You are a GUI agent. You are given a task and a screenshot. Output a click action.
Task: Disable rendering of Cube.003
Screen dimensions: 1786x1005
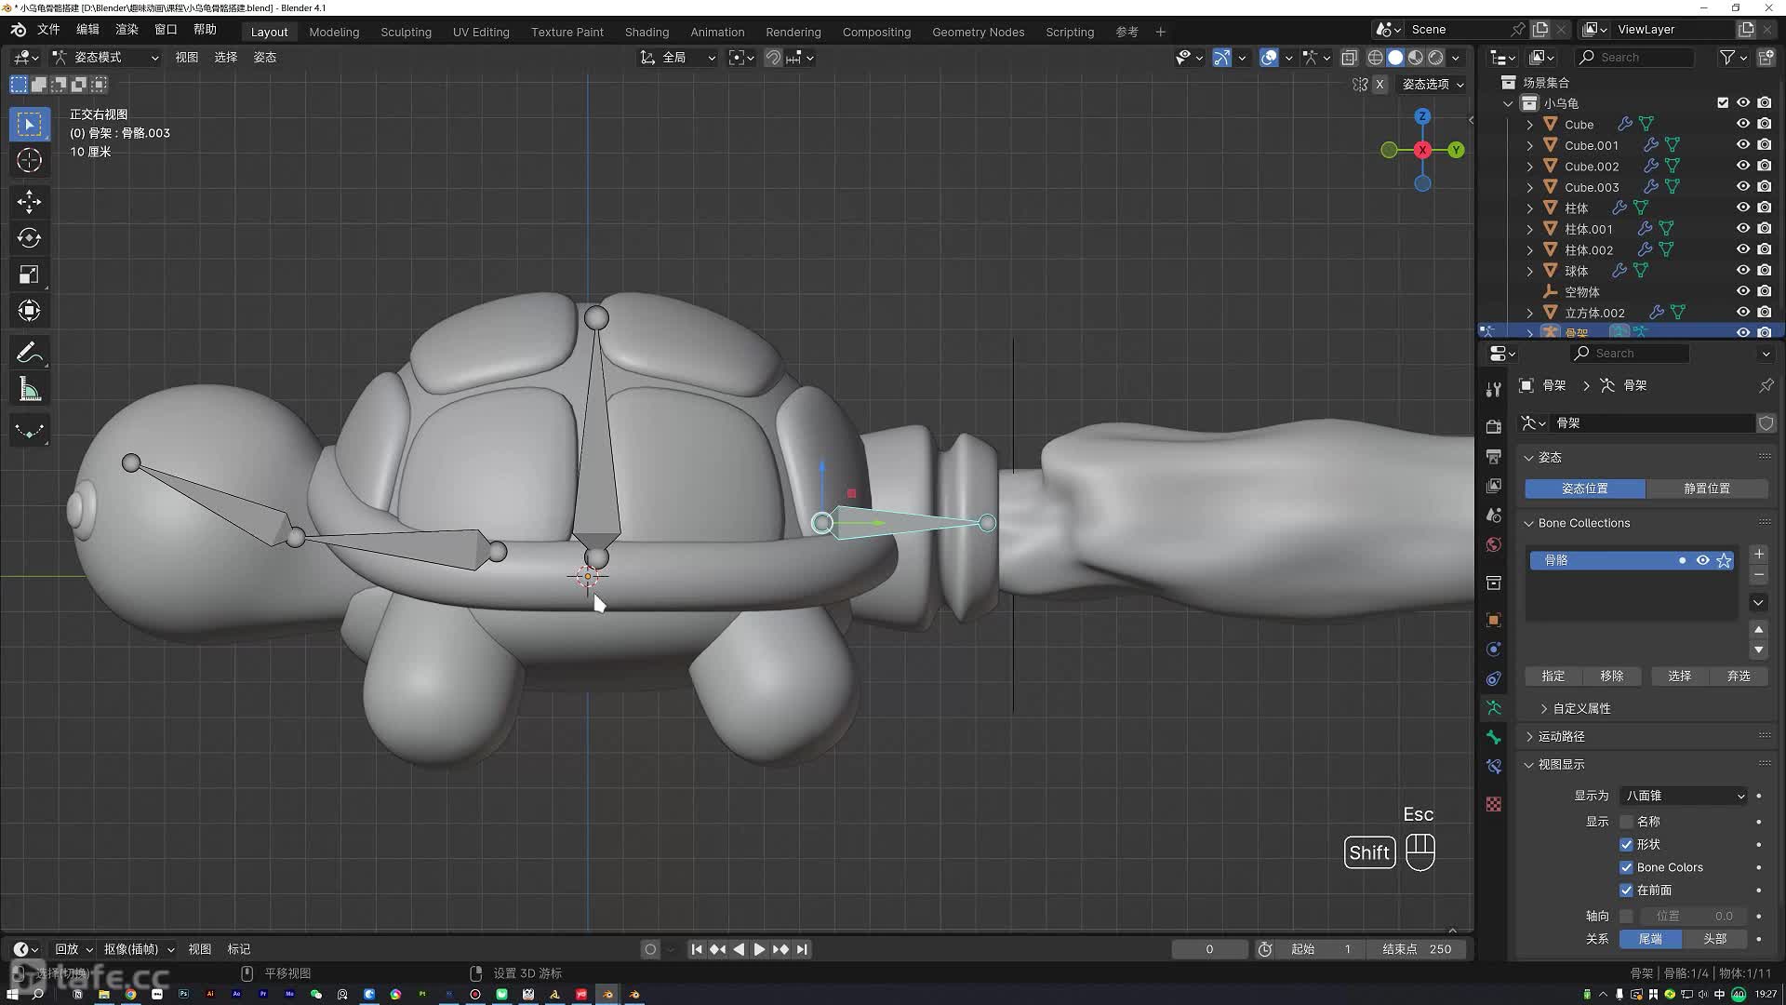[x=1764, y=187]
